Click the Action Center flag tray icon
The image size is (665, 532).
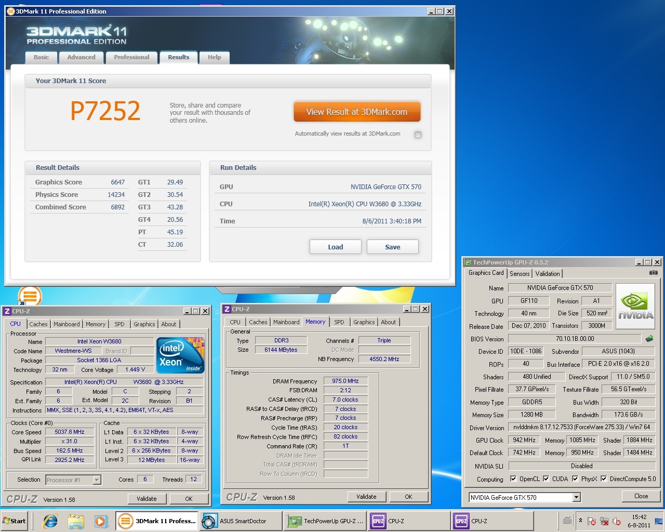tap(592, 521)
